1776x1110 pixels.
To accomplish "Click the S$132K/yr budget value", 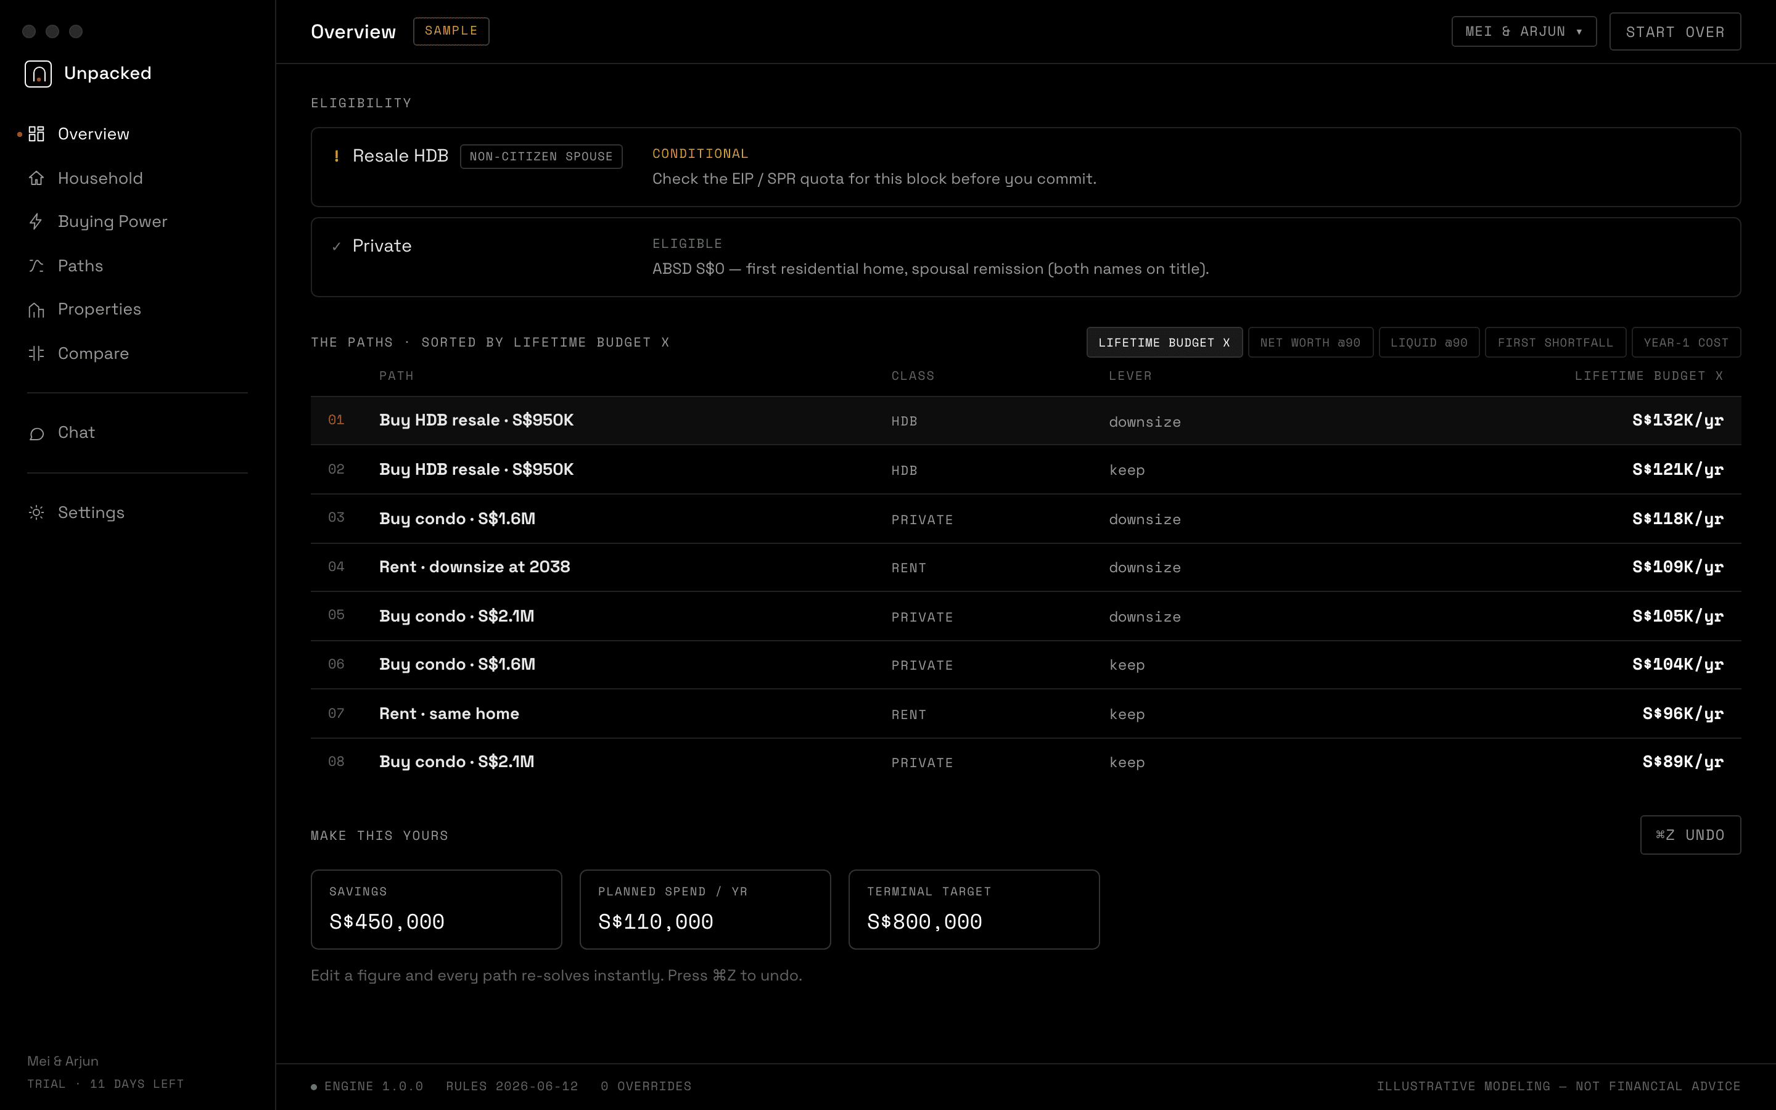I will [x=1678, y=421].
